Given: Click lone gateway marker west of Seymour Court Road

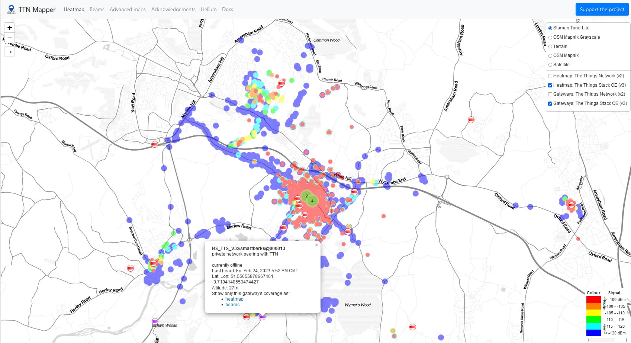Looking at the screenshot, I should click(131, 268).
